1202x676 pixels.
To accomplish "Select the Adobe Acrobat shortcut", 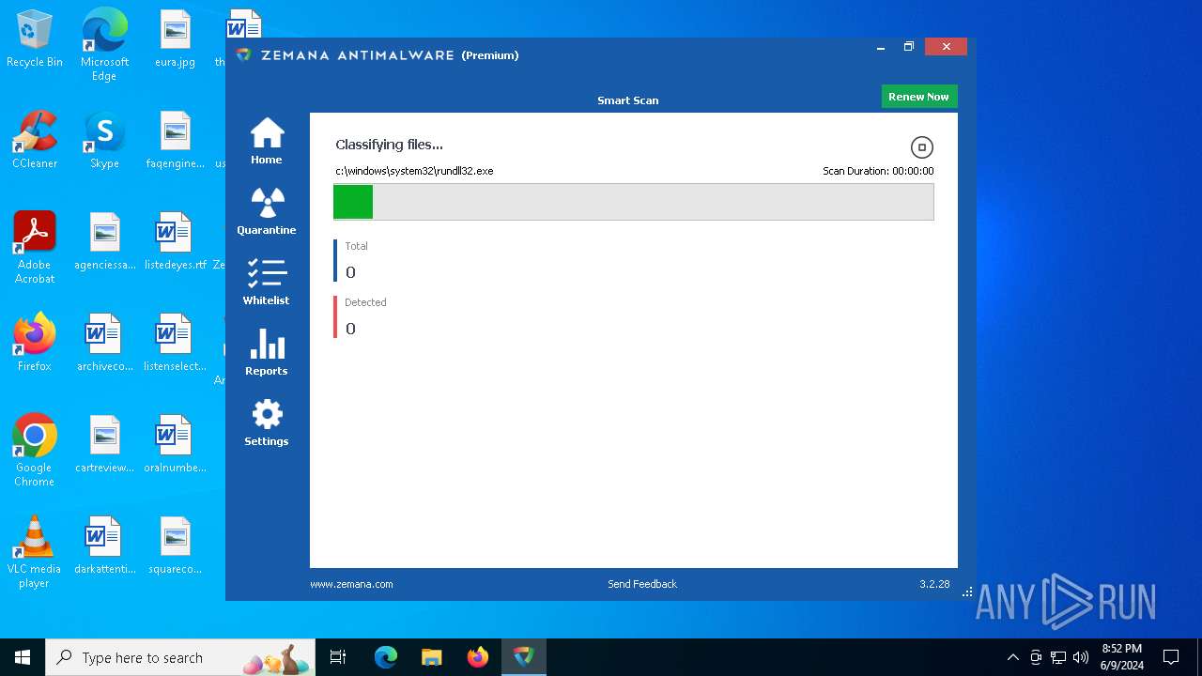I will [35, 248].
